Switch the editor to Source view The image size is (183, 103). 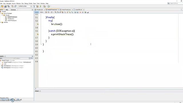point(37,12)
